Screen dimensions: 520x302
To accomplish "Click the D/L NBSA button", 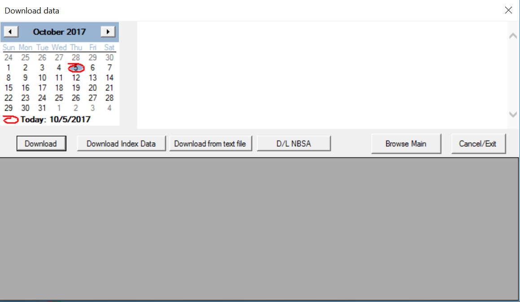I will click(293, 144).
